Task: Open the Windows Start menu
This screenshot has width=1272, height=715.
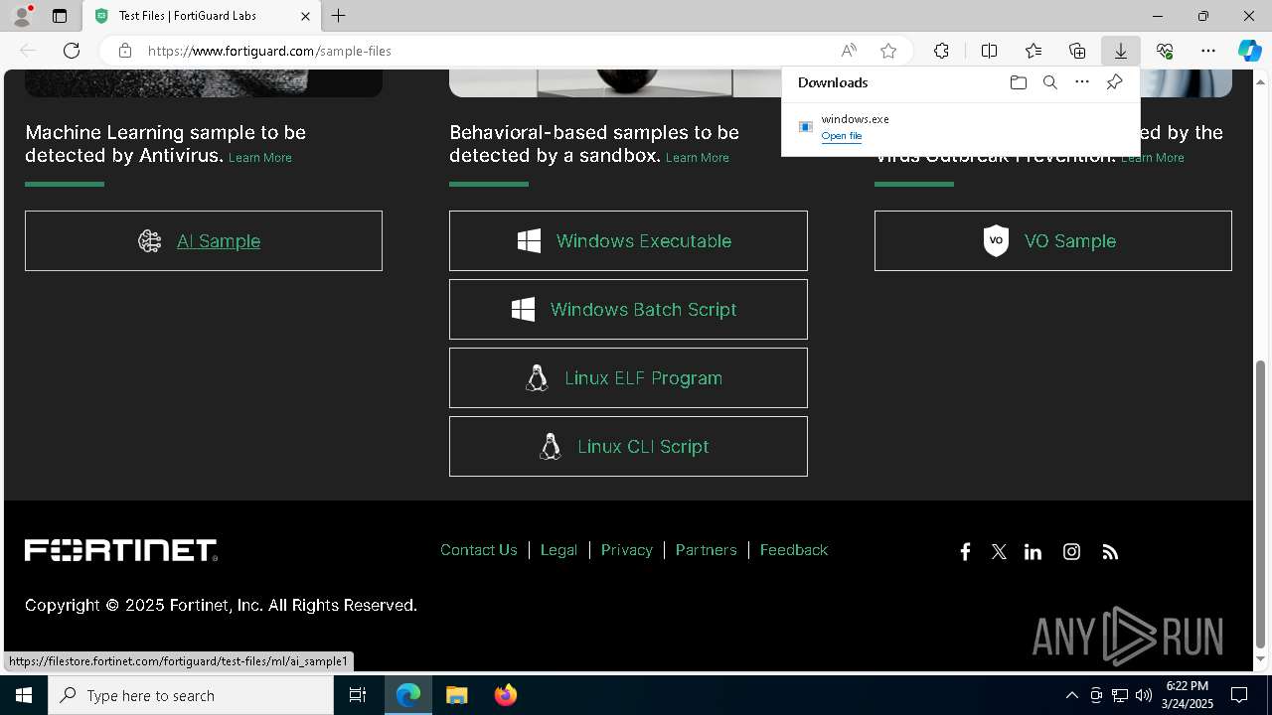Action: coord(24,695)
